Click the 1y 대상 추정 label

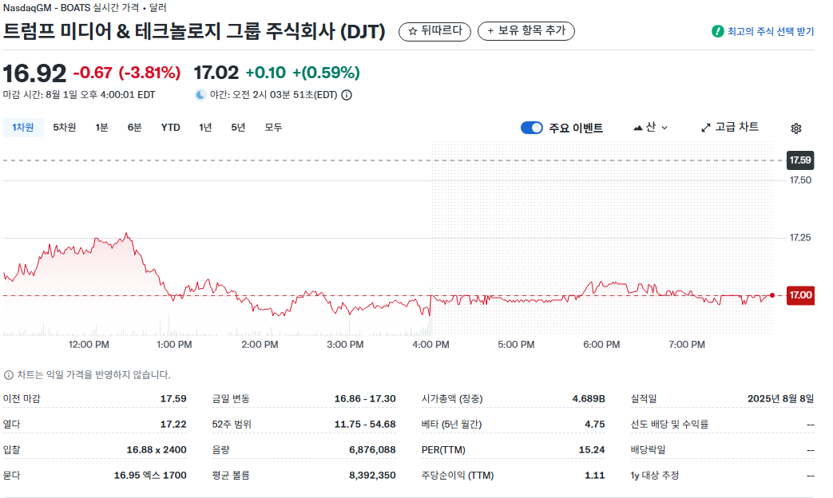click(655, 475)
